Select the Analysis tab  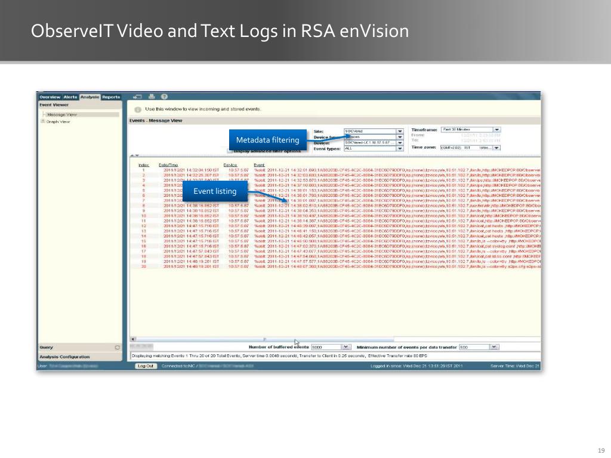90,97
